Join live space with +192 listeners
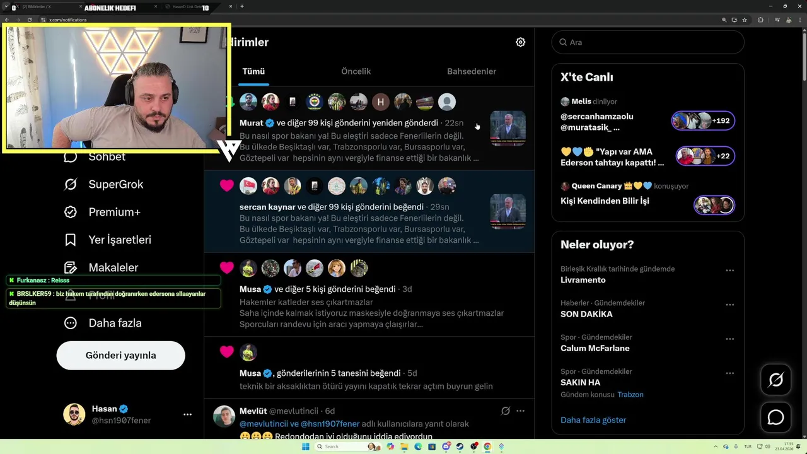Screen dimensions: 807x454 703,120
